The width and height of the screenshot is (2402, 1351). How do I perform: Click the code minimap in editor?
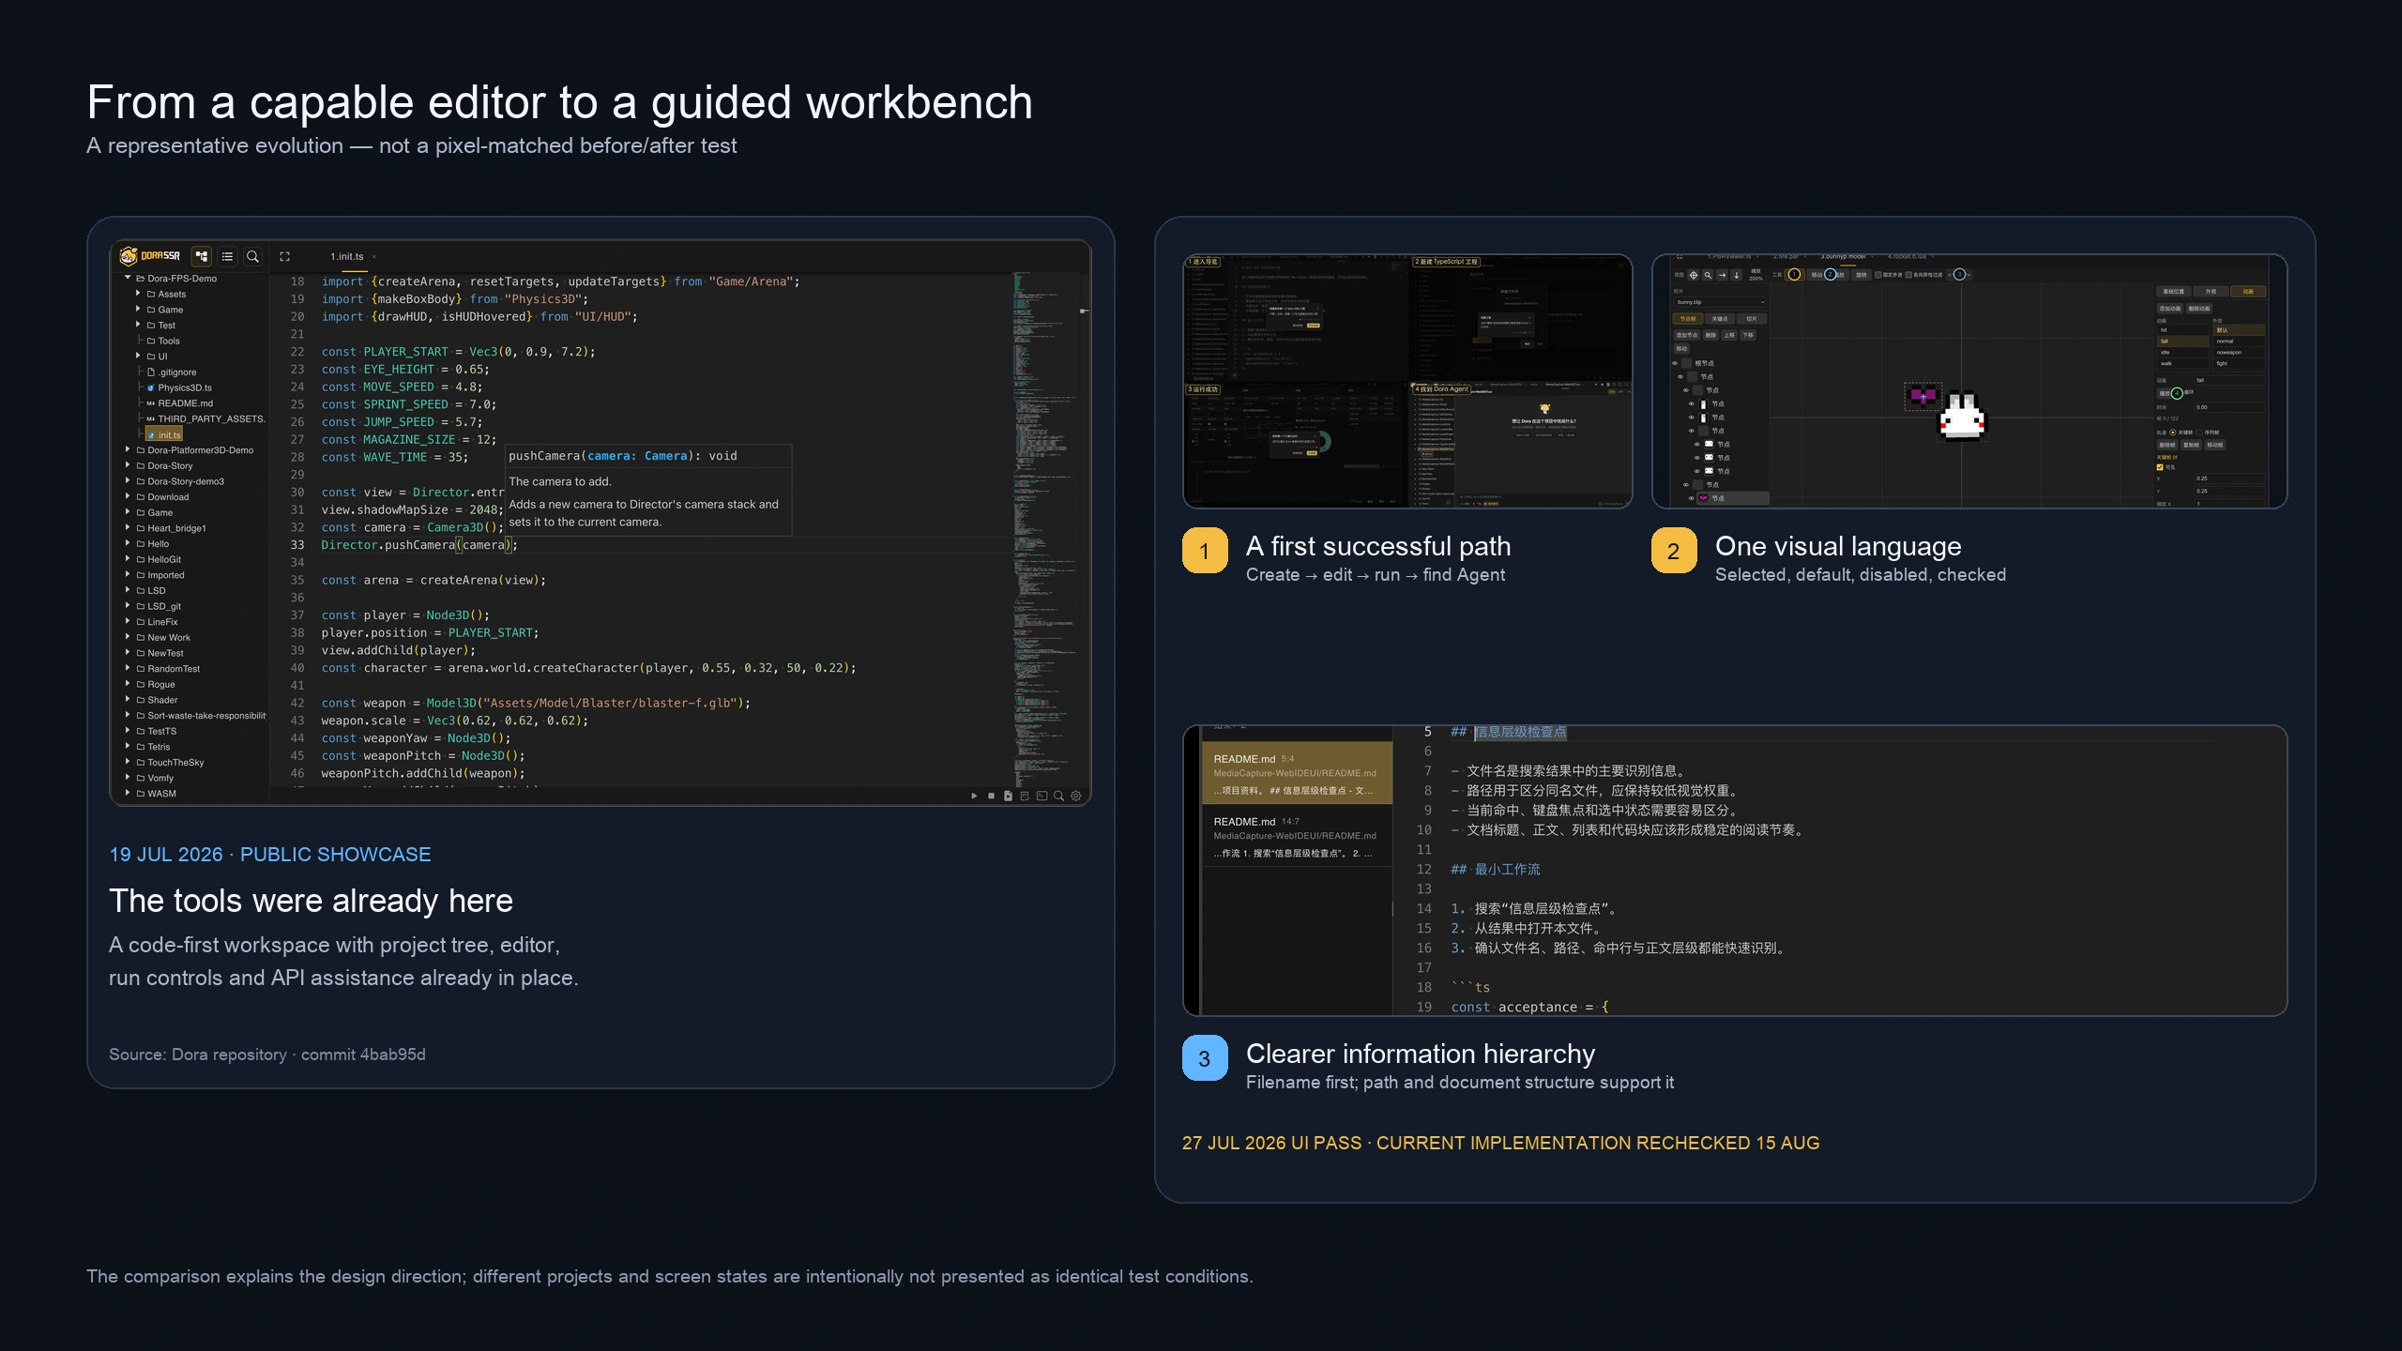(1044, 530)
